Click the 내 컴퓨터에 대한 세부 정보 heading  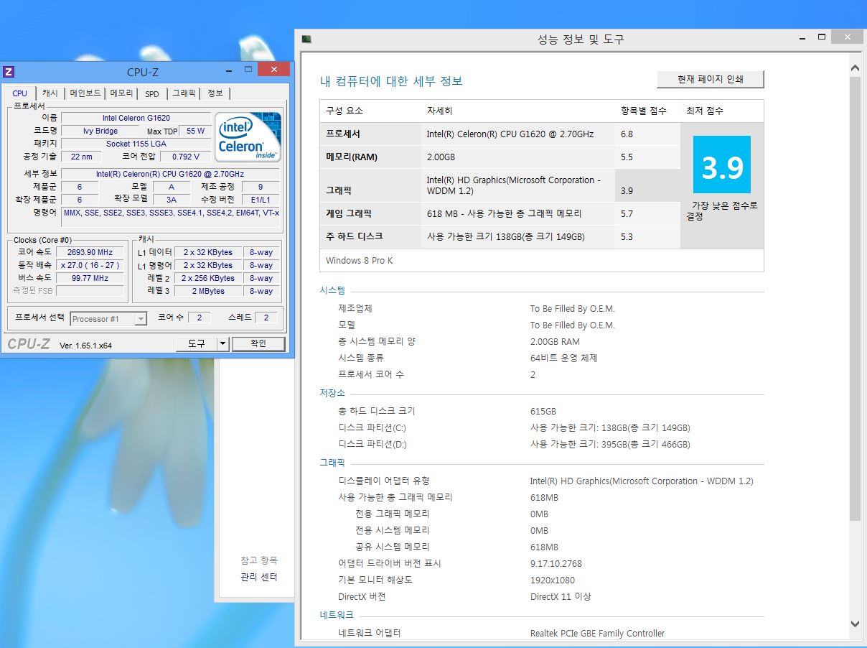[391, 81]
